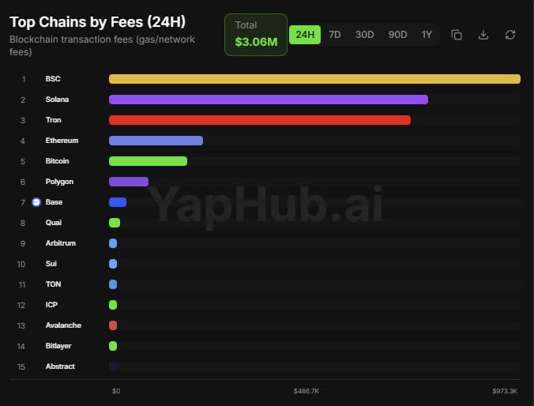The image size is (534, 406).
Task: Click the red Tron fee bar
Action: (260, 120)
